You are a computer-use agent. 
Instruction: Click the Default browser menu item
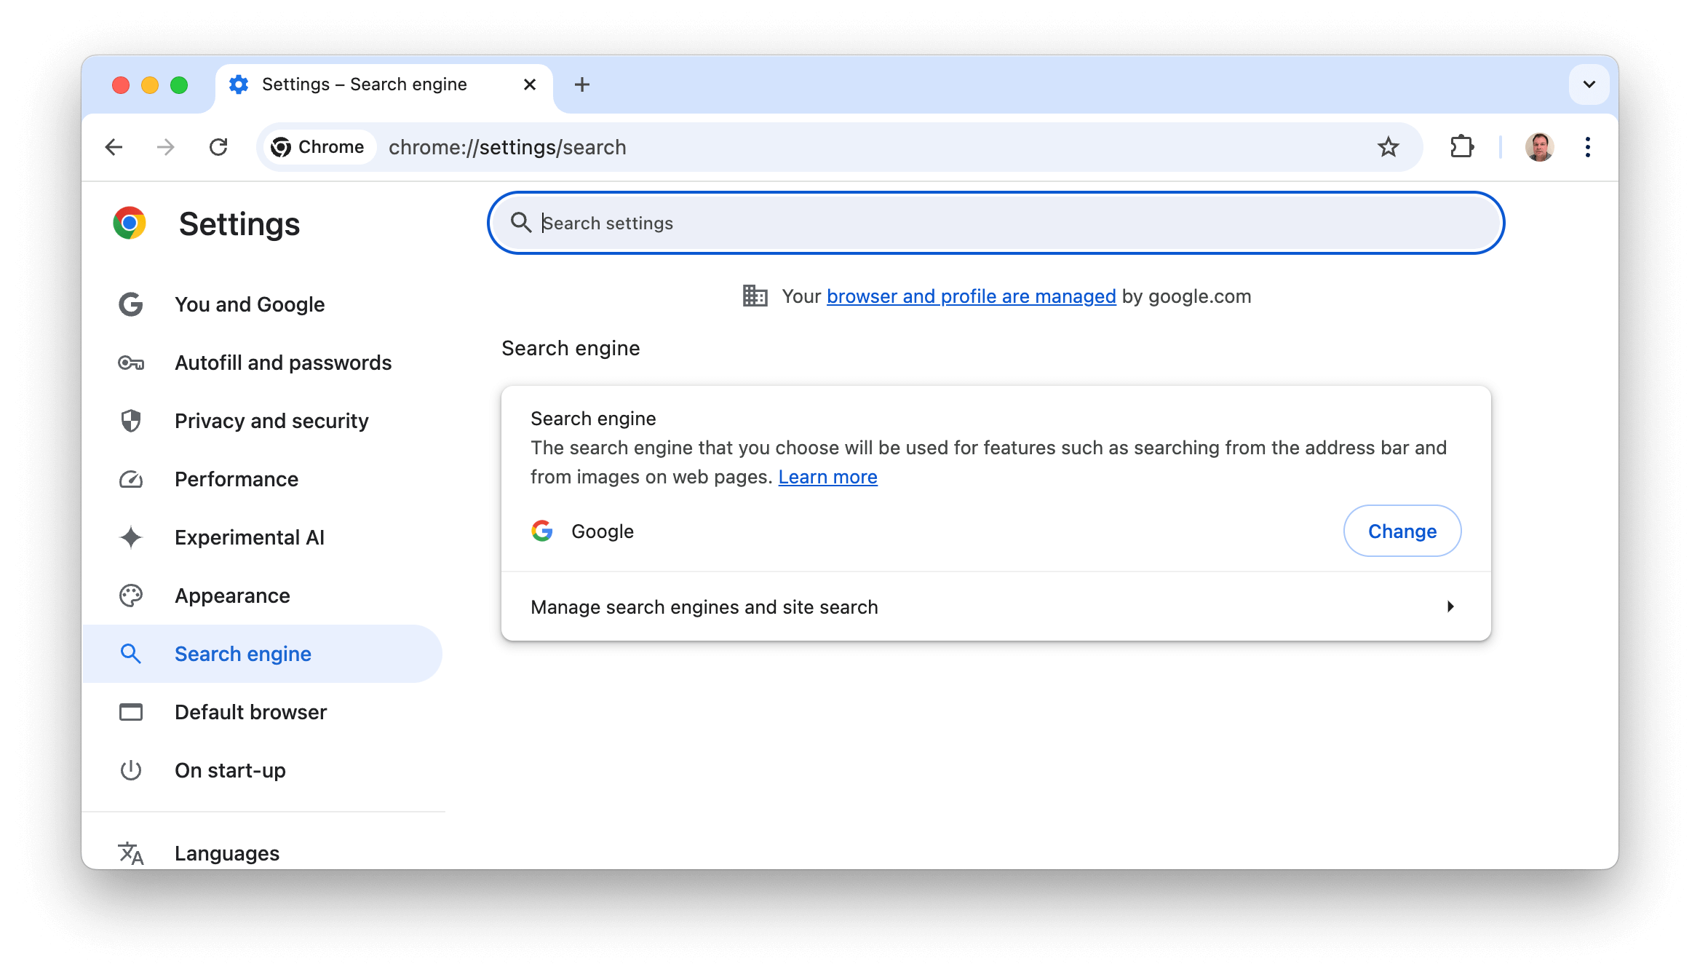[x=250, y=712]
